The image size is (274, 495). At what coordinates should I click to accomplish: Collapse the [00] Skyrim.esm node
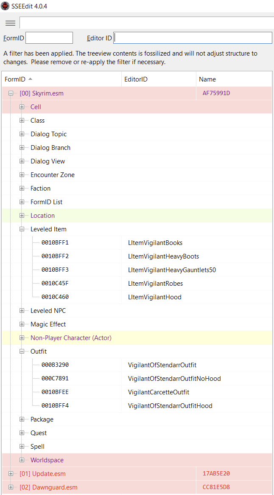coord(11,93)
